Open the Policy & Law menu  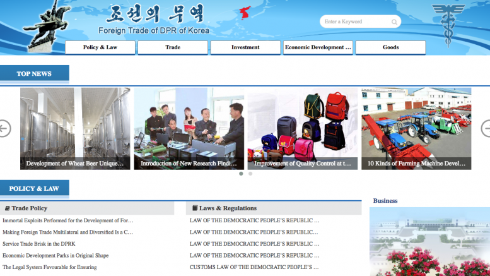click(x=100, y=47)
